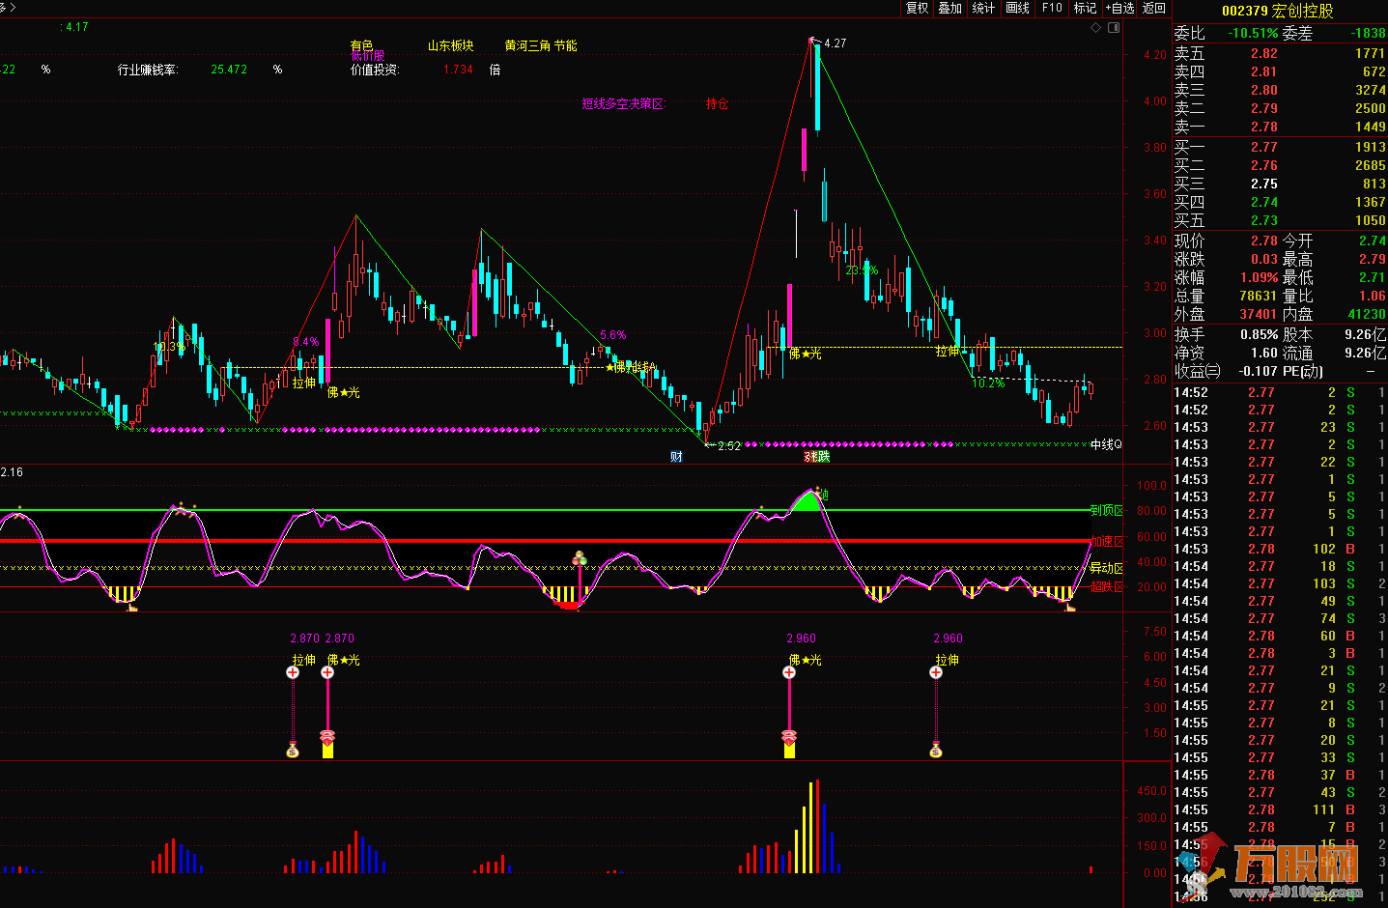Click the 标记 mark button
This screenshot has width=1388, height=908.
pos(1085,8)
